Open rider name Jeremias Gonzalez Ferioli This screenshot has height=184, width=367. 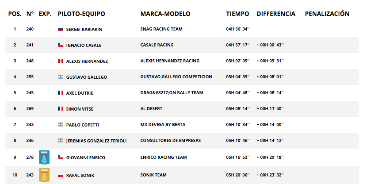pyautogui.click(x=96, y=141)
